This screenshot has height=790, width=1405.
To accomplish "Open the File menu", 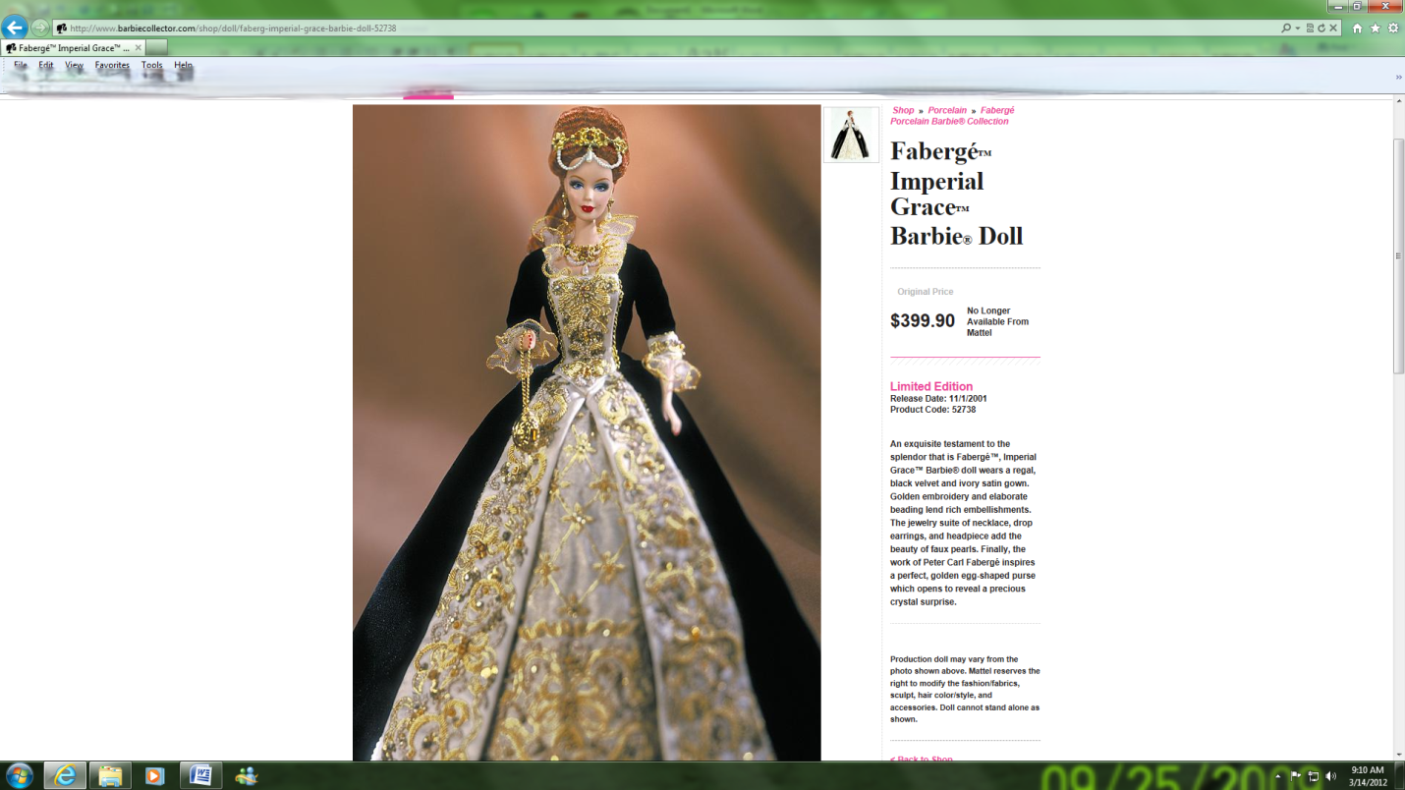I will tap(21, 65).
